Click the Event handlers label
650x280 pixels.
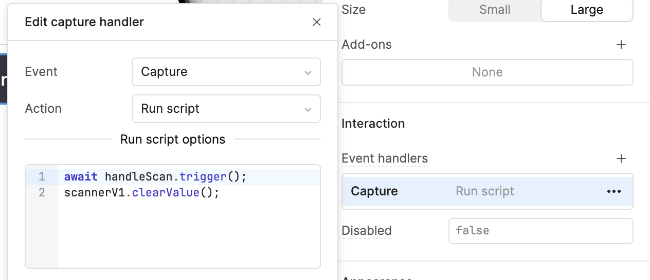click(385, 158)
